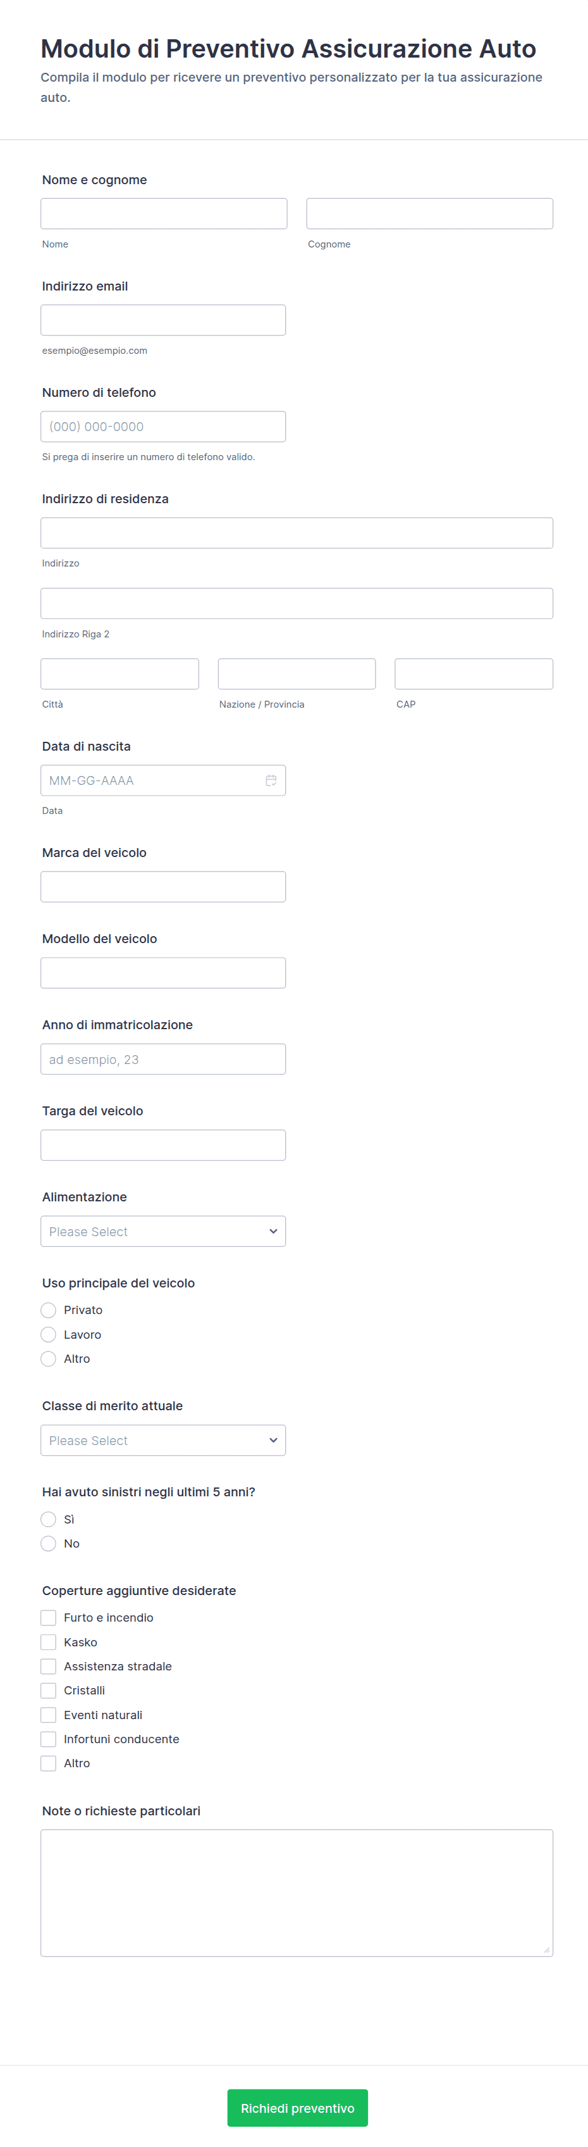Enable the Kasko coverage checkbox
Viewport: 588px width, 2147px height.
[48, 1642]
